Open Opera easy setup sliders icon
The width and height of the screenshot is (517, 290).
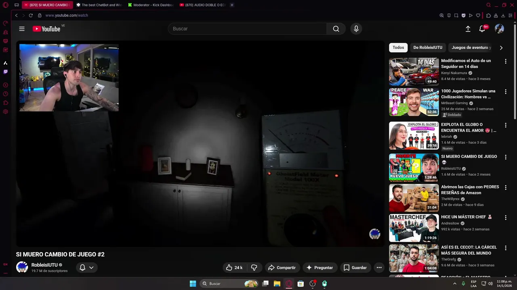click(511, 15)
